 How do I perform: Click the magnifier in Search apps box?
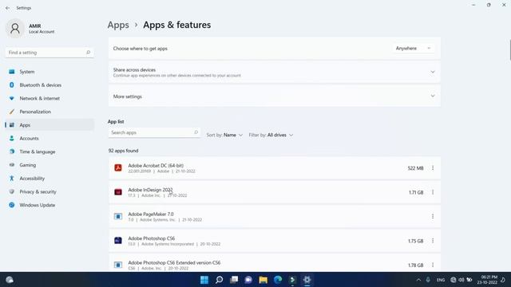tap(196, 132)
